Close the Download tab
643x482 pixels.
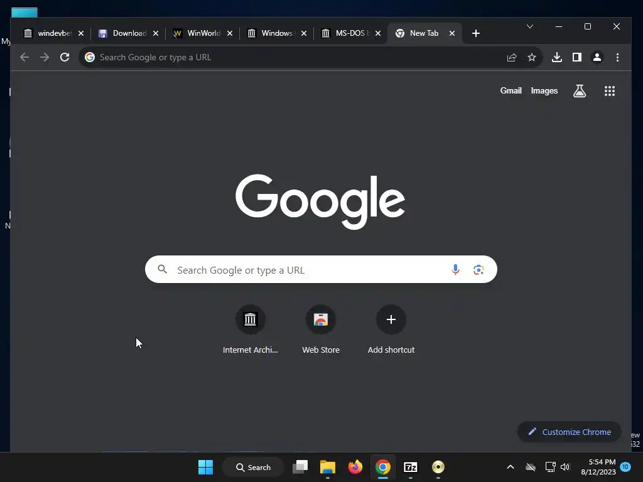point(156,33)
